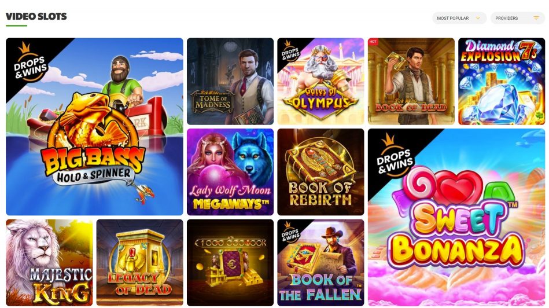Click HOT badge on Book of Dead
The image size is (549, 308).
pyautogui.click(x=373, y=42)
